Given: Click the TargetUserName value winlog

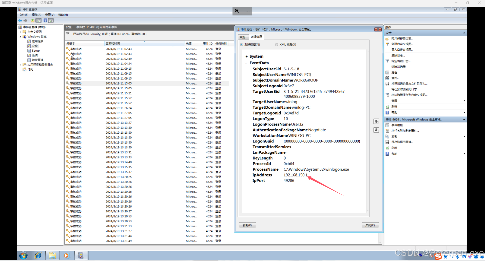Looking at the screenshot, I should (x=291, y=102).
